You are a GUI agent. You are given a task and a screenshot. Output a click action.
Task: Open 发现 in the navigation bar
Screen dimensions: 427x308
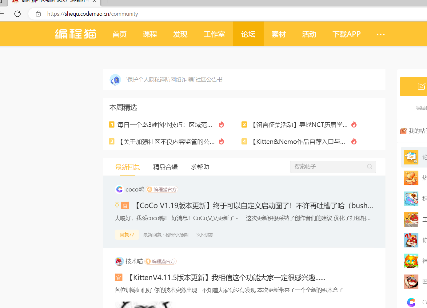180,34
